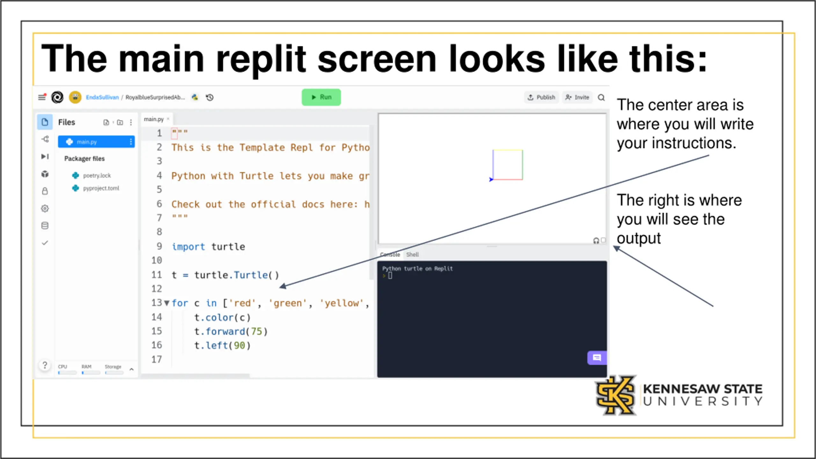Open the Database sidebar icon
The image size is (816, 459).
[45, 225]
